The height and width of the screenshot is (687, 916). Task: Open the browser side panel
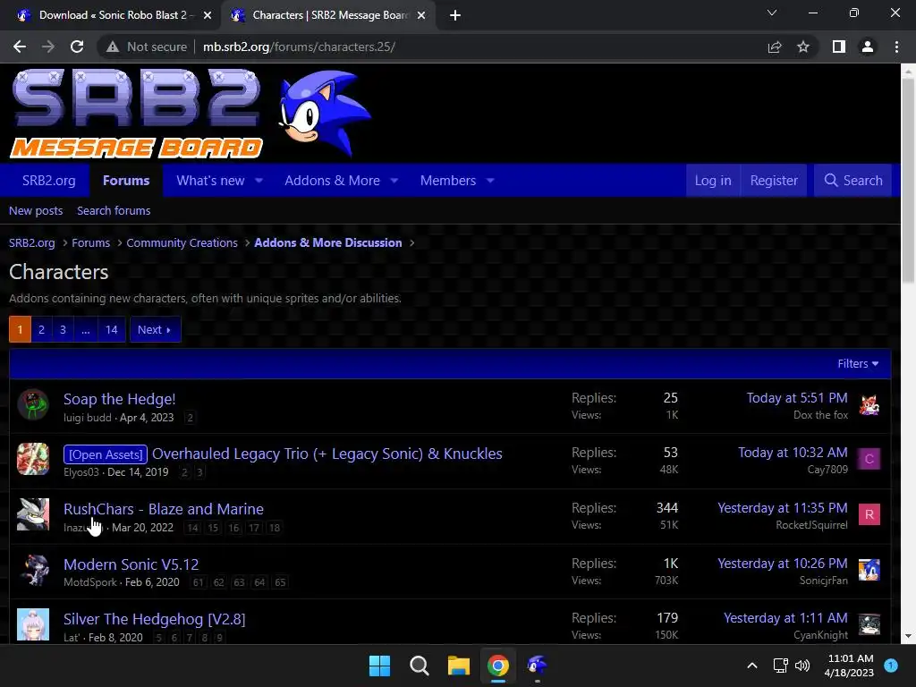[839, 47]
